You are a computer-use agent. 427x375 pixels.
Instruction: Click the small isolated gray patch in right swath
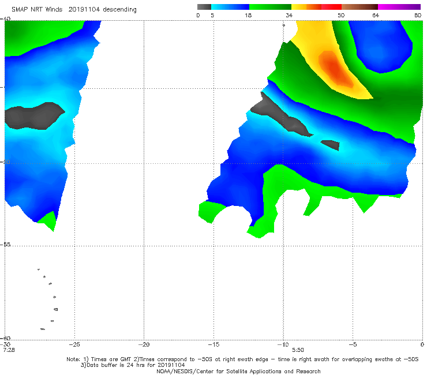331,145
